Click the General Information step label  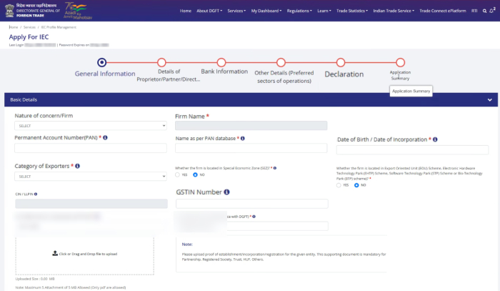pos(105,74)
